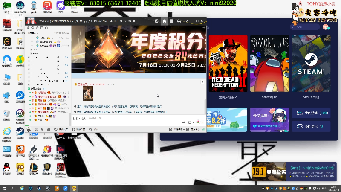Open Internet Explorer shortcut on desktop

7,134
